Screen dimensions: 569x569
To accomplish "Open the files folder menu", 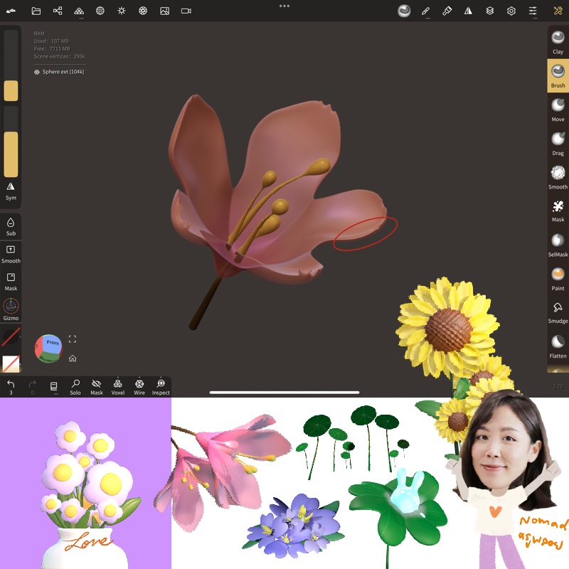I will [36, 11].
